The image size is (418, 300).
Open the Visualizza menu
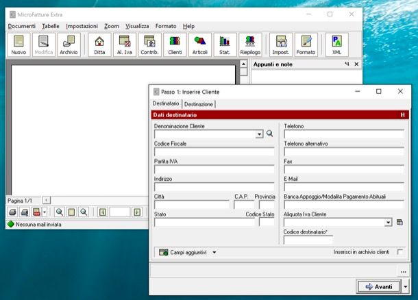point(137,26)
